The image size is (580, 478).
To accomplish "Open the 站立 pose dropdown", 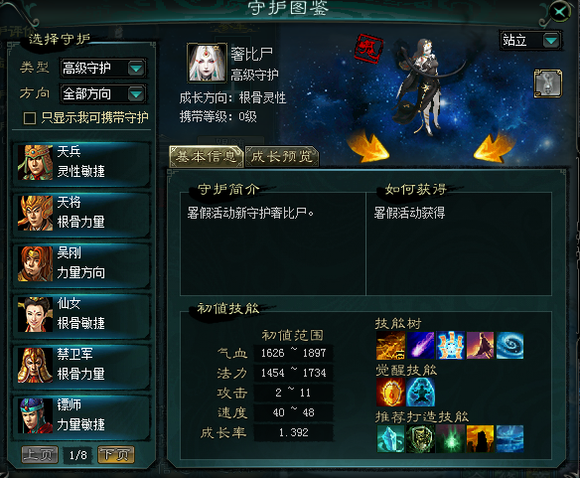I will (x=530, y=40).
